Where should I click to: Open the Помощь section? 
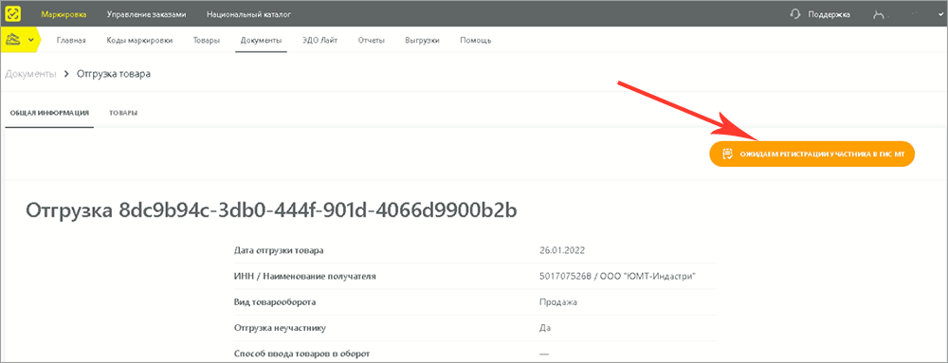pyautogui.click(x=475, y=41)
